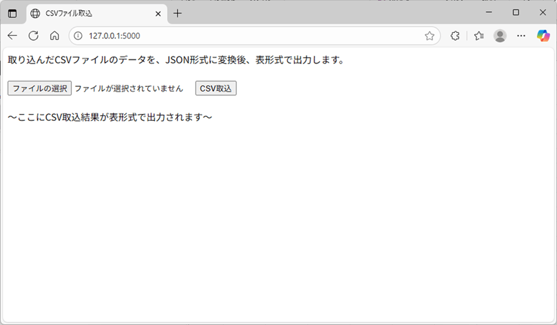Go to the browser home page
The width and height of the screenshot is (557, 325).
point(55,36)
